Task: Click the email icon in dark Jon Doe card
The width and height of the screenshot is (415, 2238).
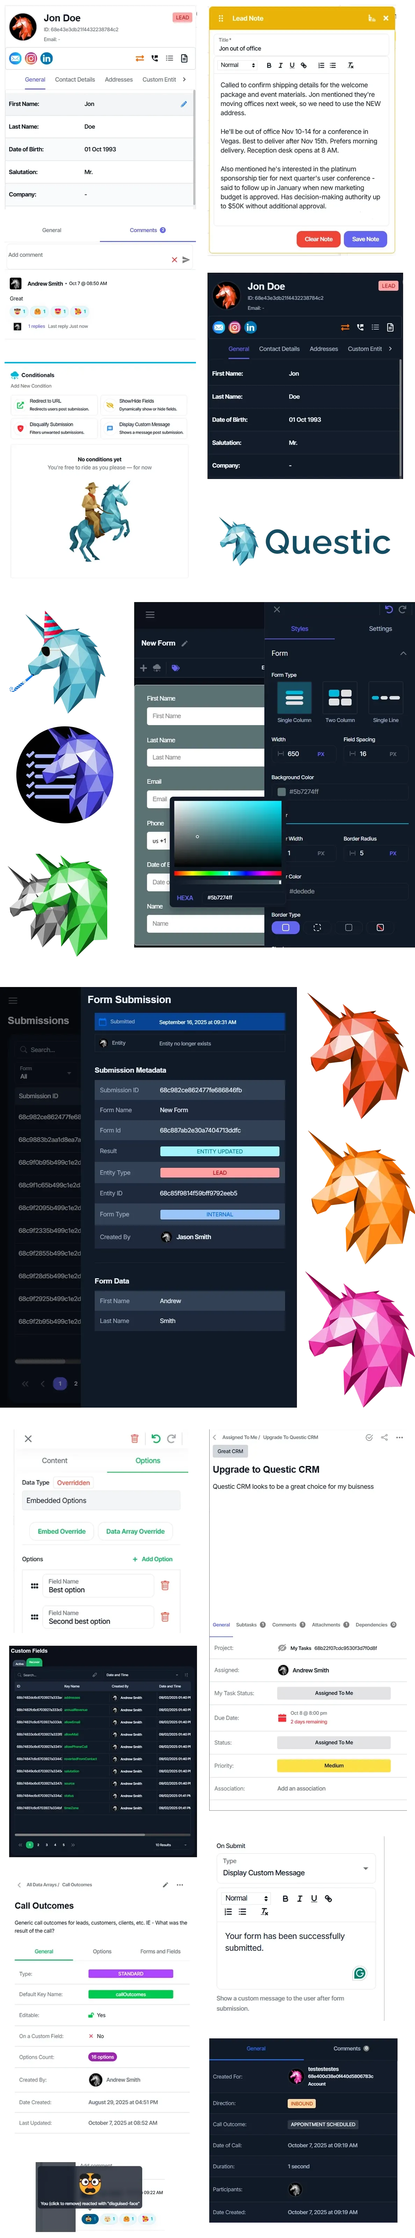Action: (219, 328)
